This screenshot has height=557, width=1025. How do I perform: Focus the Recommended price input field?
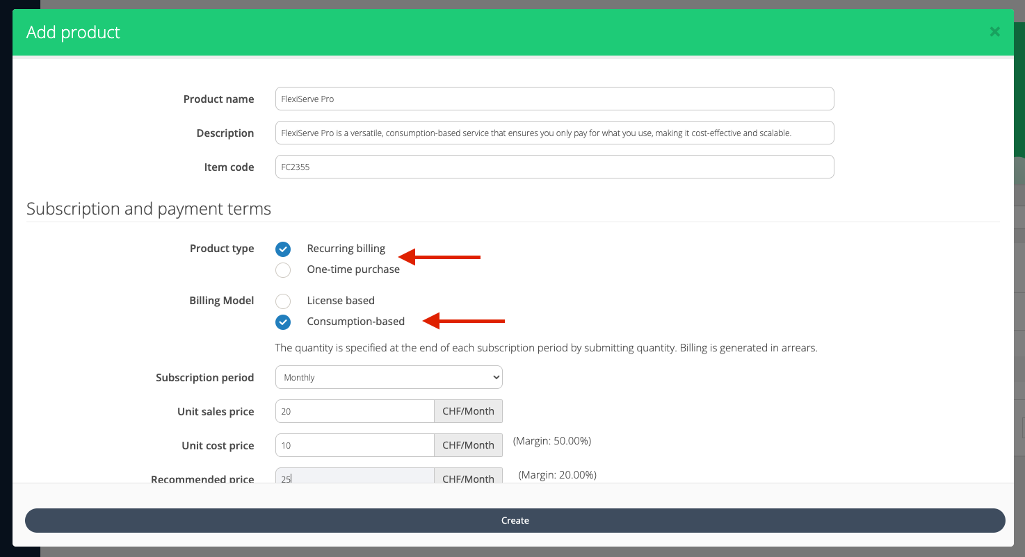(x=355, y=476)
